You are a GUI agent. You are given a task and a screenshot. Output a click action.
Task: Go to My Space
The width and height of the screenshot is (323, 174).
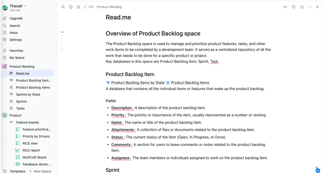[x=17, y=57]
